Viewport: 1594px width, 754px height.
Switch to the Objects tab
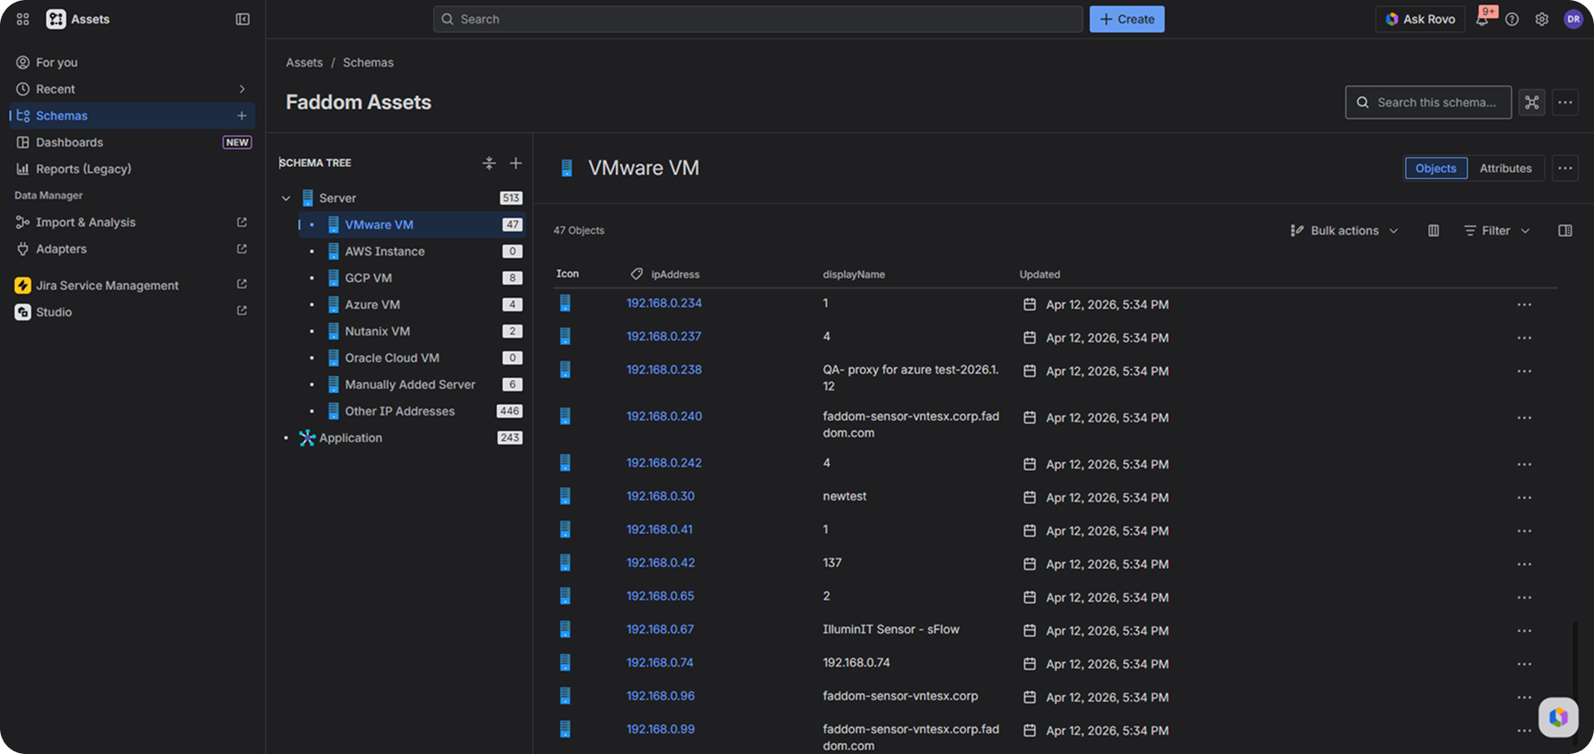pos(1435,168)
